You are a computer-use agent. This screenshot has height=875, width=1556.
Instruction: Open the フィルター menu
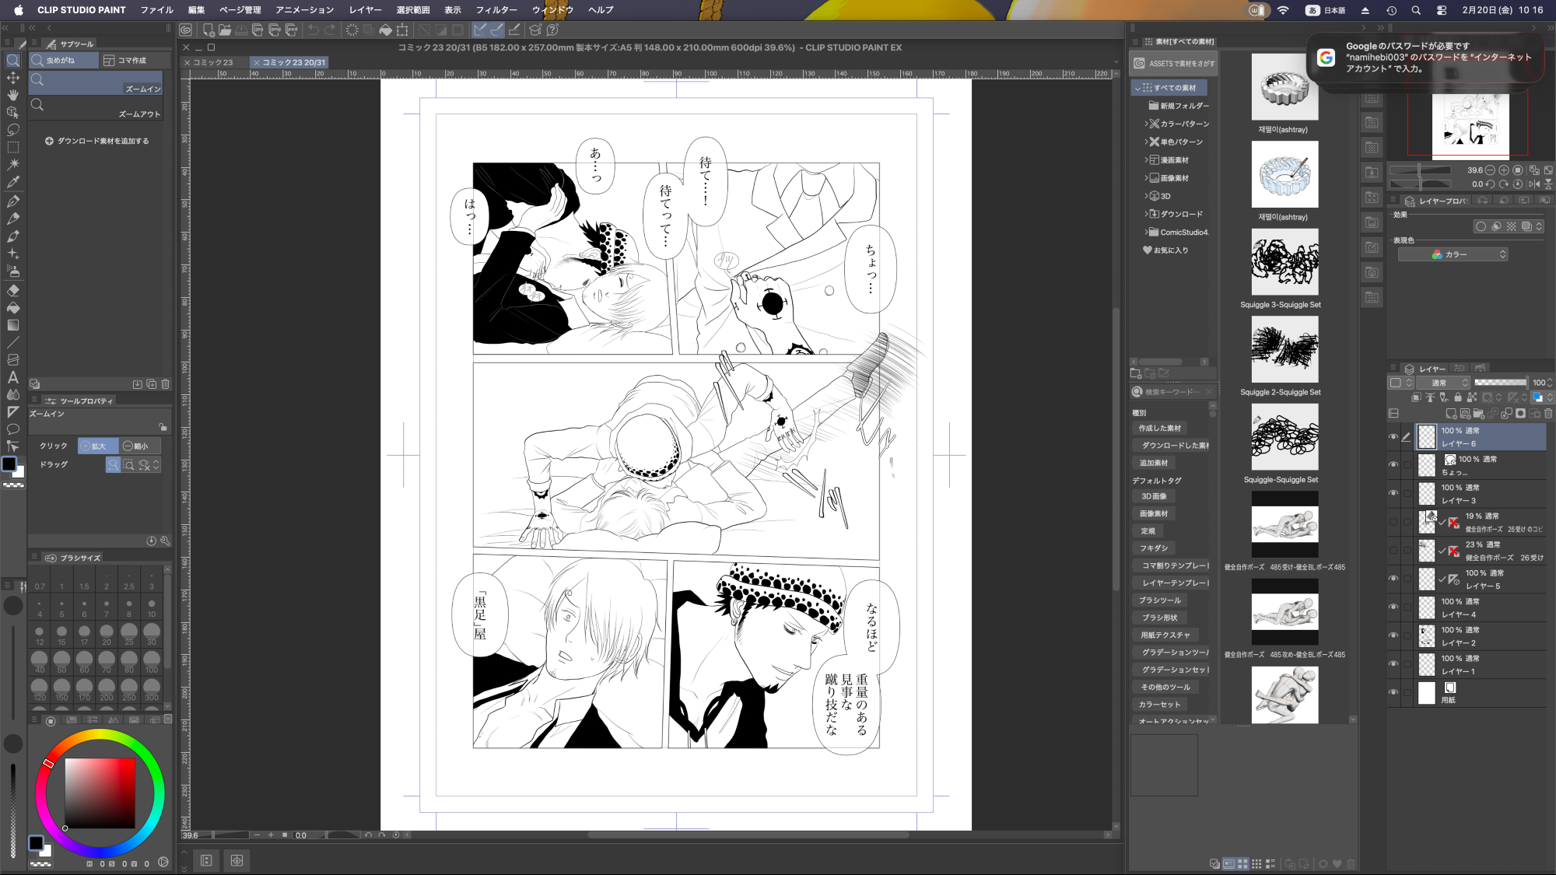[x=496, y=10]
